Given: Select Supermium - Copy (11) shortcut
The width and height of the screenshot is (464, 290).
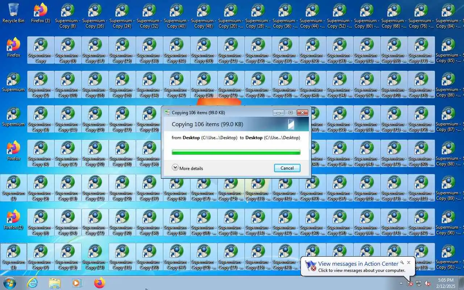Looking at the screenshot, I should [68, 119].
